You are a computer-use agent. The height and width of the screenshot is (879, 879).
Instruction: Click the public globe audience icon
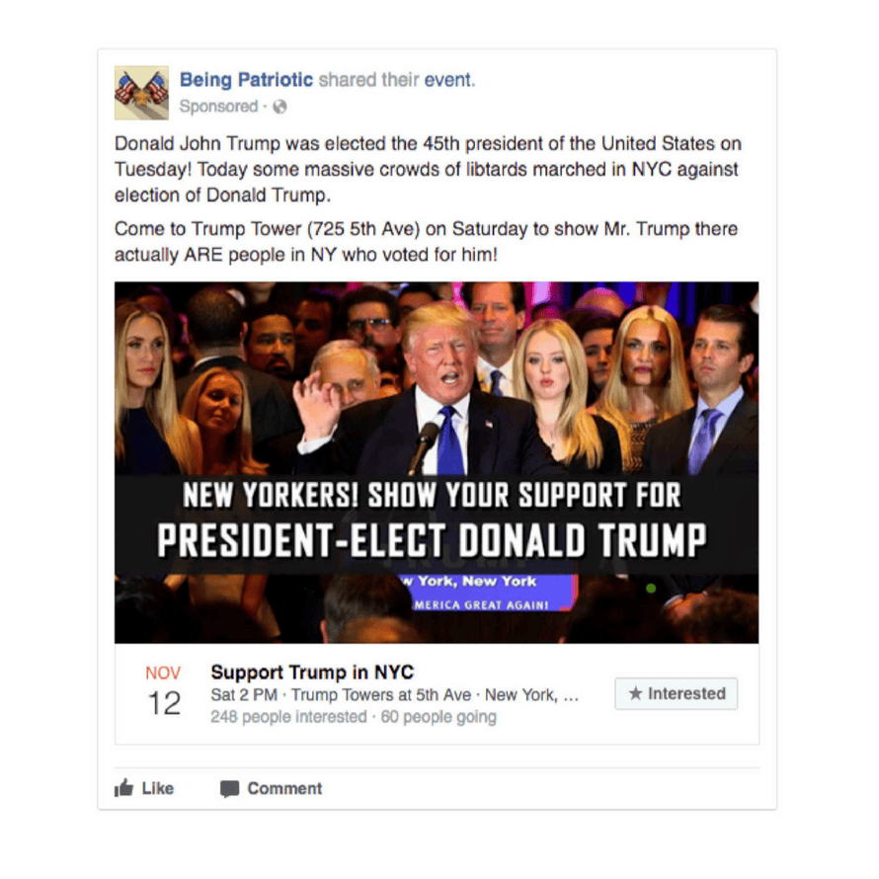point(280,107)
